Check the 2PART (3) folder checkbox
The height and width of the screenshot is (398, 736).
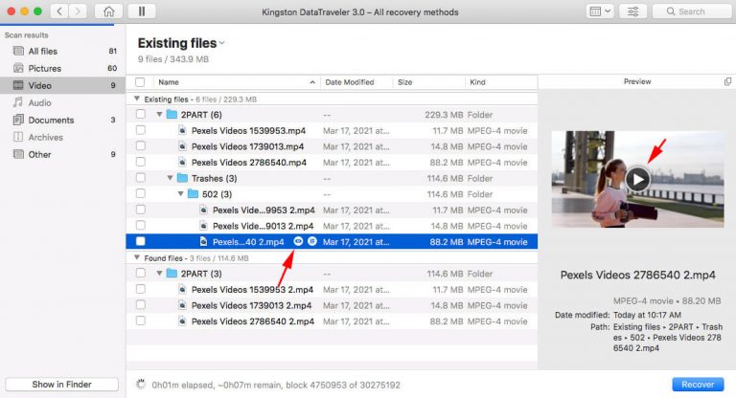coord(140,273)
